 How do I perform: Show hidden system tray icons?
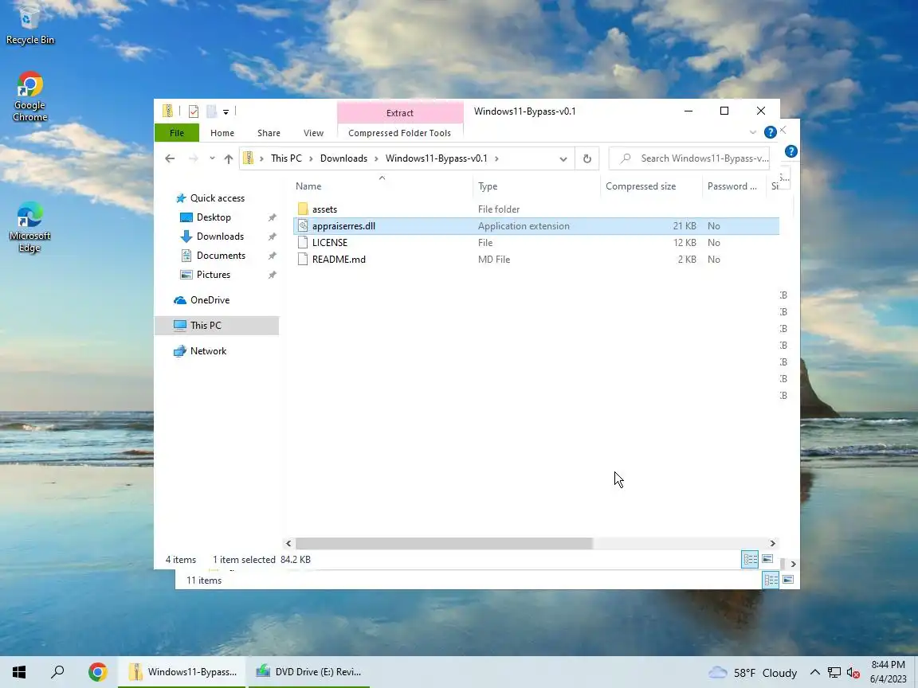click(x=814, y=672)
